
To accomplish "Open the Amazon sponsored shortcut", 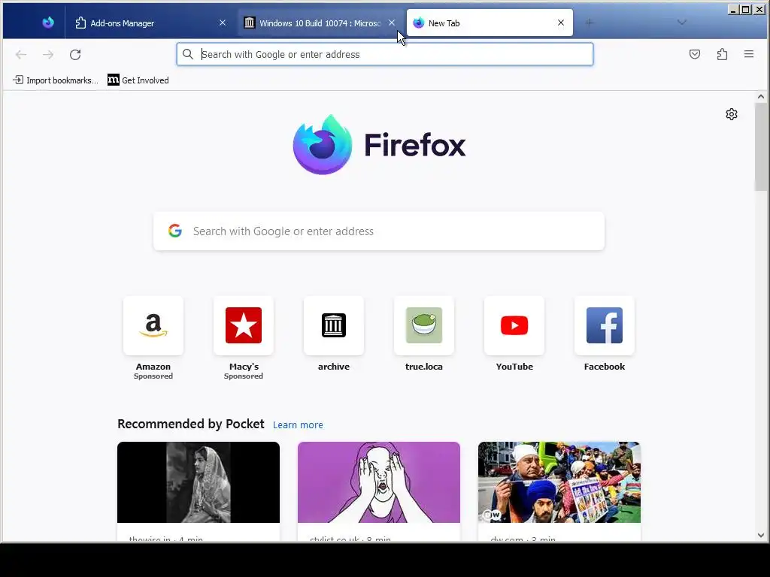I will 153,325.
